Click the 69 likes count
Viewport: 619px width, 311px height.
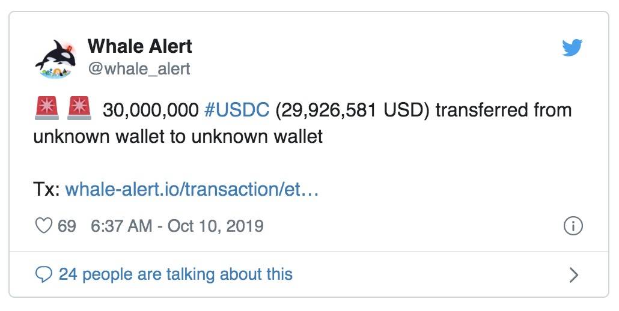pos(67,226)
